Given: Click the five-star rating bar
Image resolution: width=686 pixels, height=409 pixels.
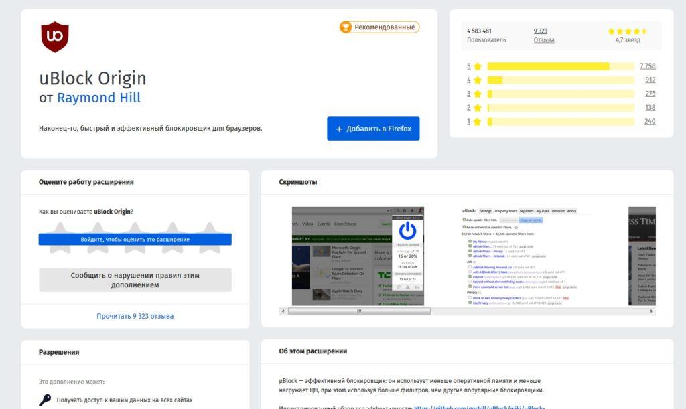Looking at the screenshot, I should tap(561, 66).
